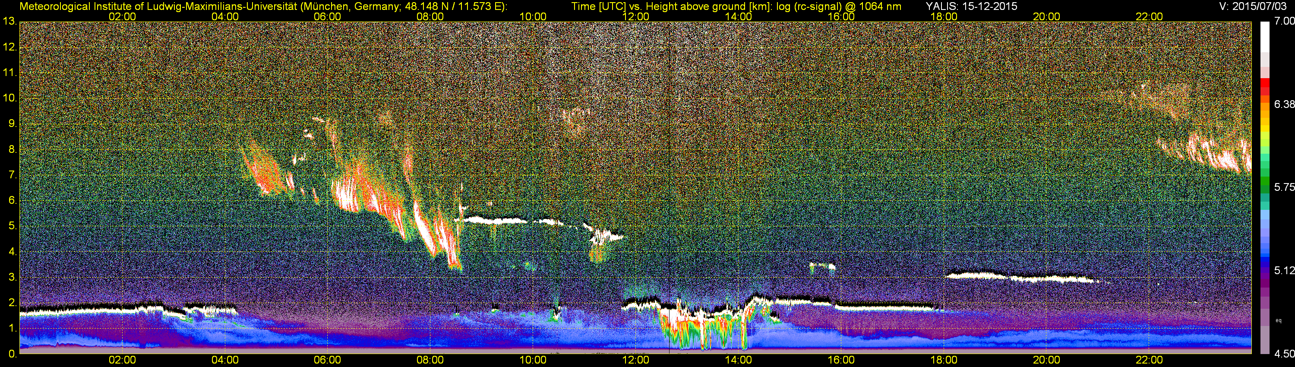The image size is (1295, 367).
Task: Click the top axis '22:00' time label
Action: pos(1149,16)
